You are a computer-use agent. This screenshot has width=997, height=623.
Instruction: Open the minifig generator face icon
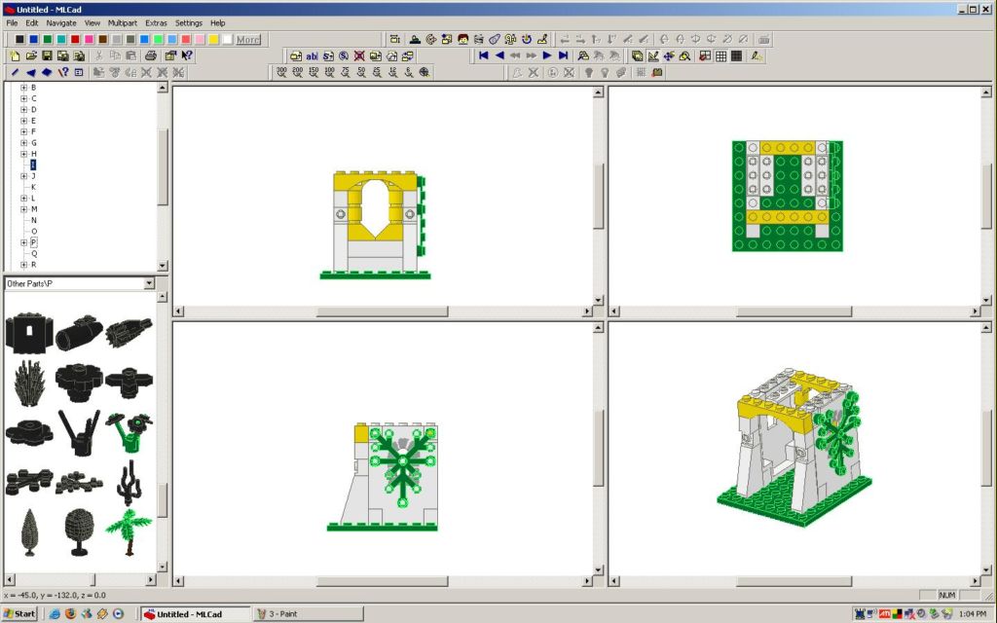tap(462, 39)
